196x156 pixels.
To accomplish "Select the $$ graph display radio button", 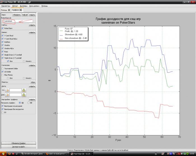I will tap(20, 103).
